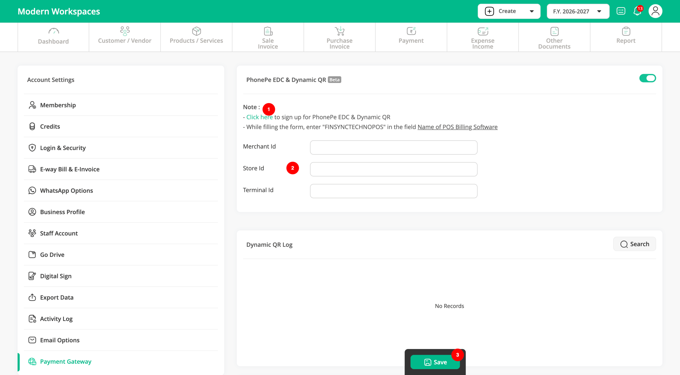Click the Go Drive folder icon

pyautogui.click(x=32, y=255)
